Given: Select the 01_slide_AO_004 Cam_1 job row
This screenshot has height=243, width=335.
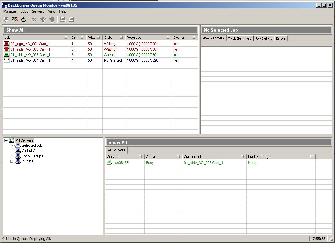Looking at the screenshot, I should coord(30,60).
